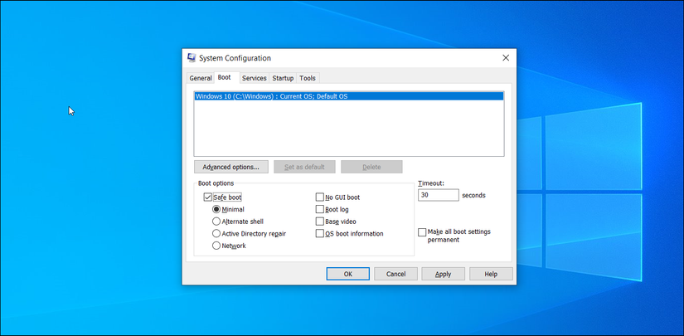This screenshot has width=684, height=336.
Task: Click the Cancel button
Action: point(395,274)
